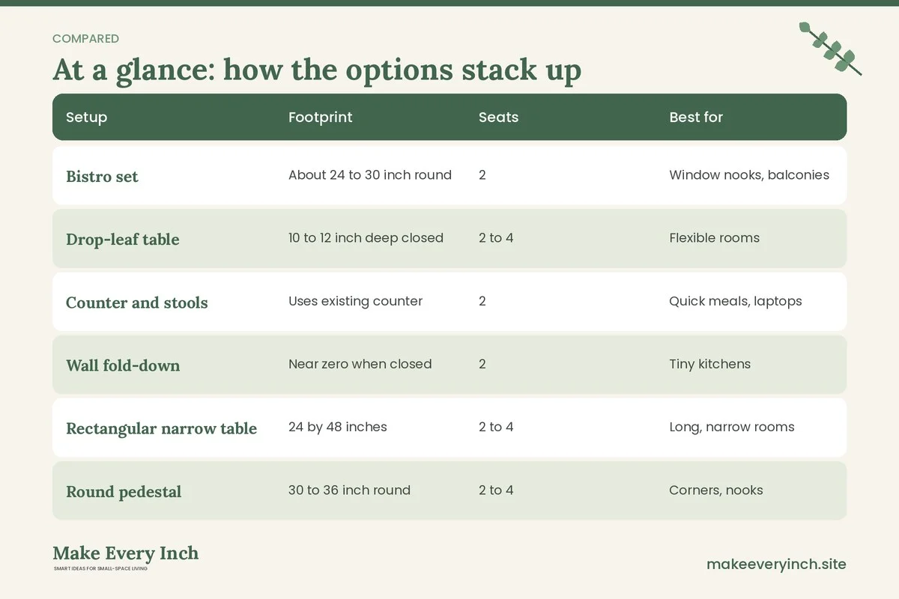Select the 'Round pedestal' row title
The height and width of the screenshot is (599, 899).
(124, 492)
